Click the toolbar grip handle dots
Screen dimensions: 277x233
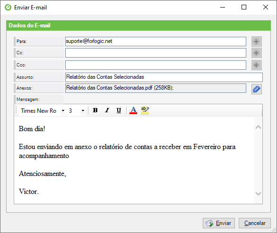16,109
